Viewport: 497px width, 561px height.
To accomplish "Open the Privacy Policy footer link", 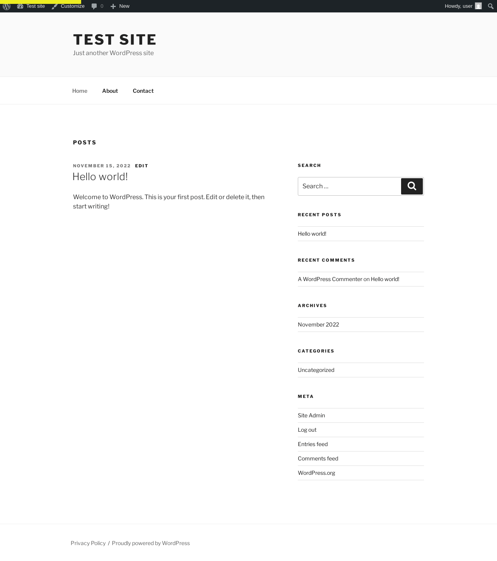I will pos(88,543).
